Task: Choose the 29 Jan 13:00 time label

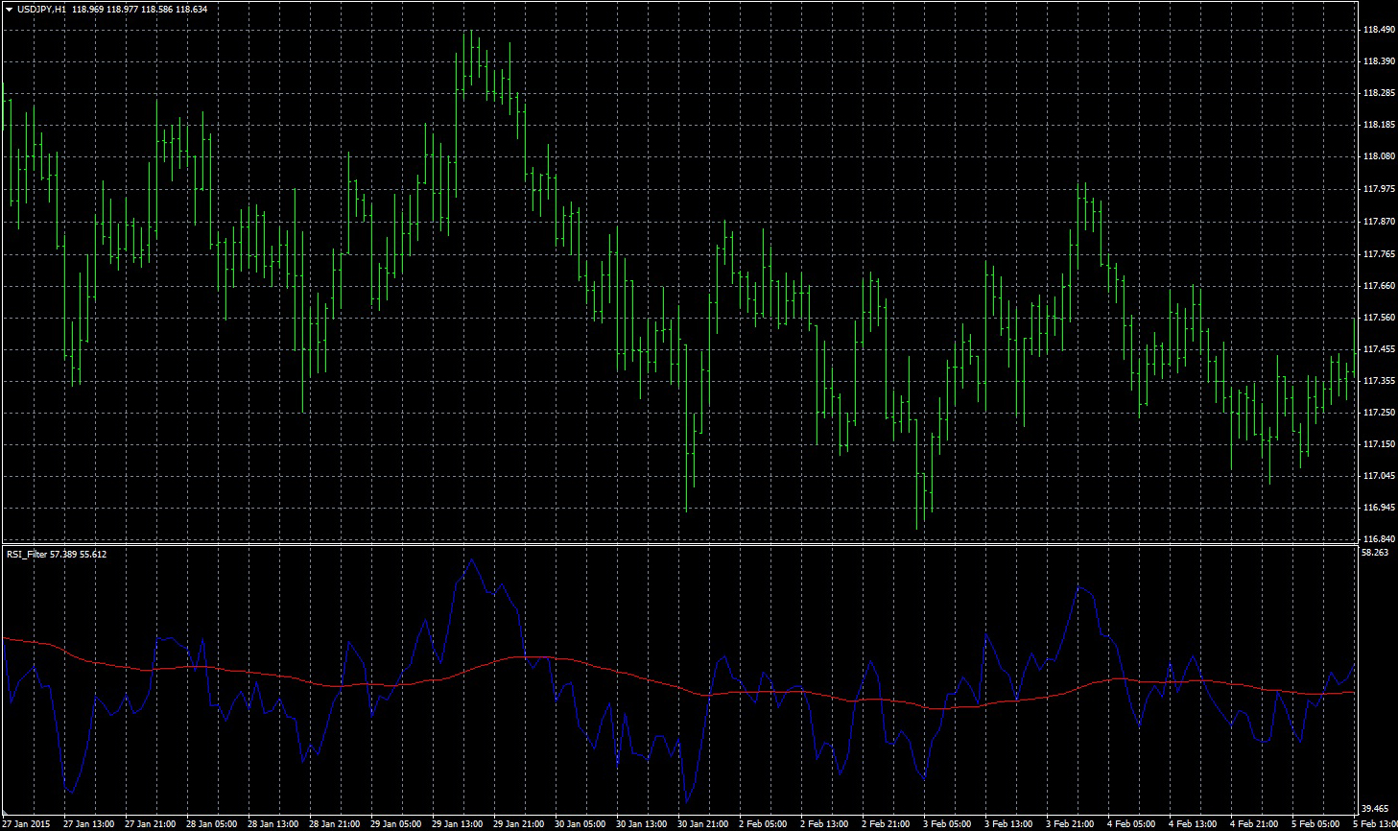Action: (458, 824)
